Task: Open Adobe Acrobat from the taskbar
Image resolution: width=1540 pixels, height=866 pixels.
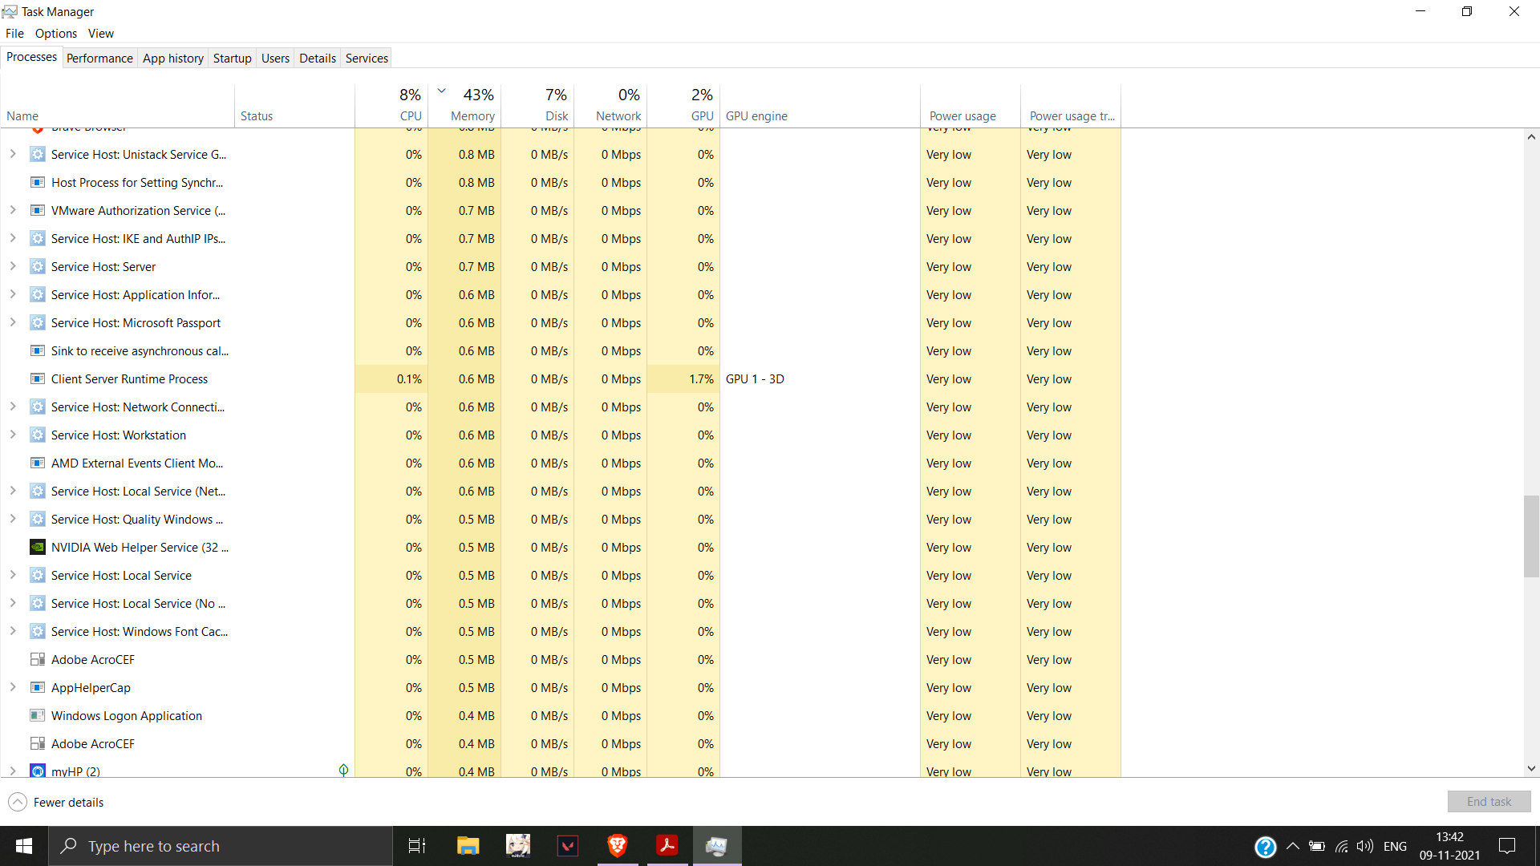Action: (667, 845)
